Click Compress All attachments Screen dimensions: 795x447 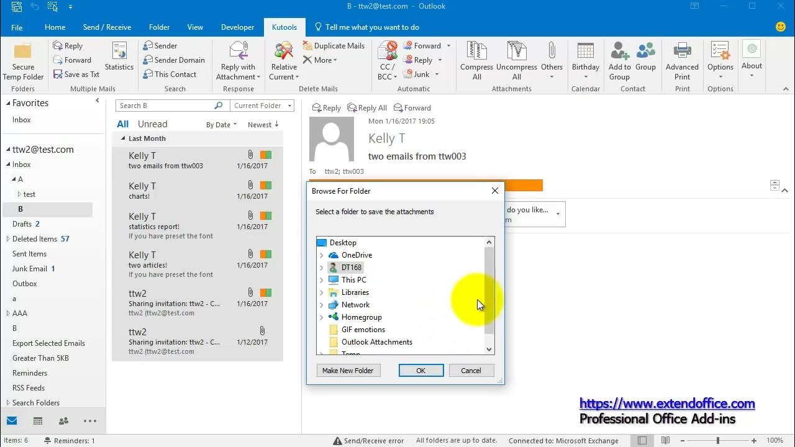pyautogui.click(x=476, y=61)
